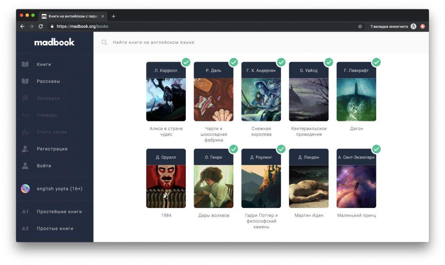Open the Регистрация link
445x265 pixels.
(x=52, y=149)
